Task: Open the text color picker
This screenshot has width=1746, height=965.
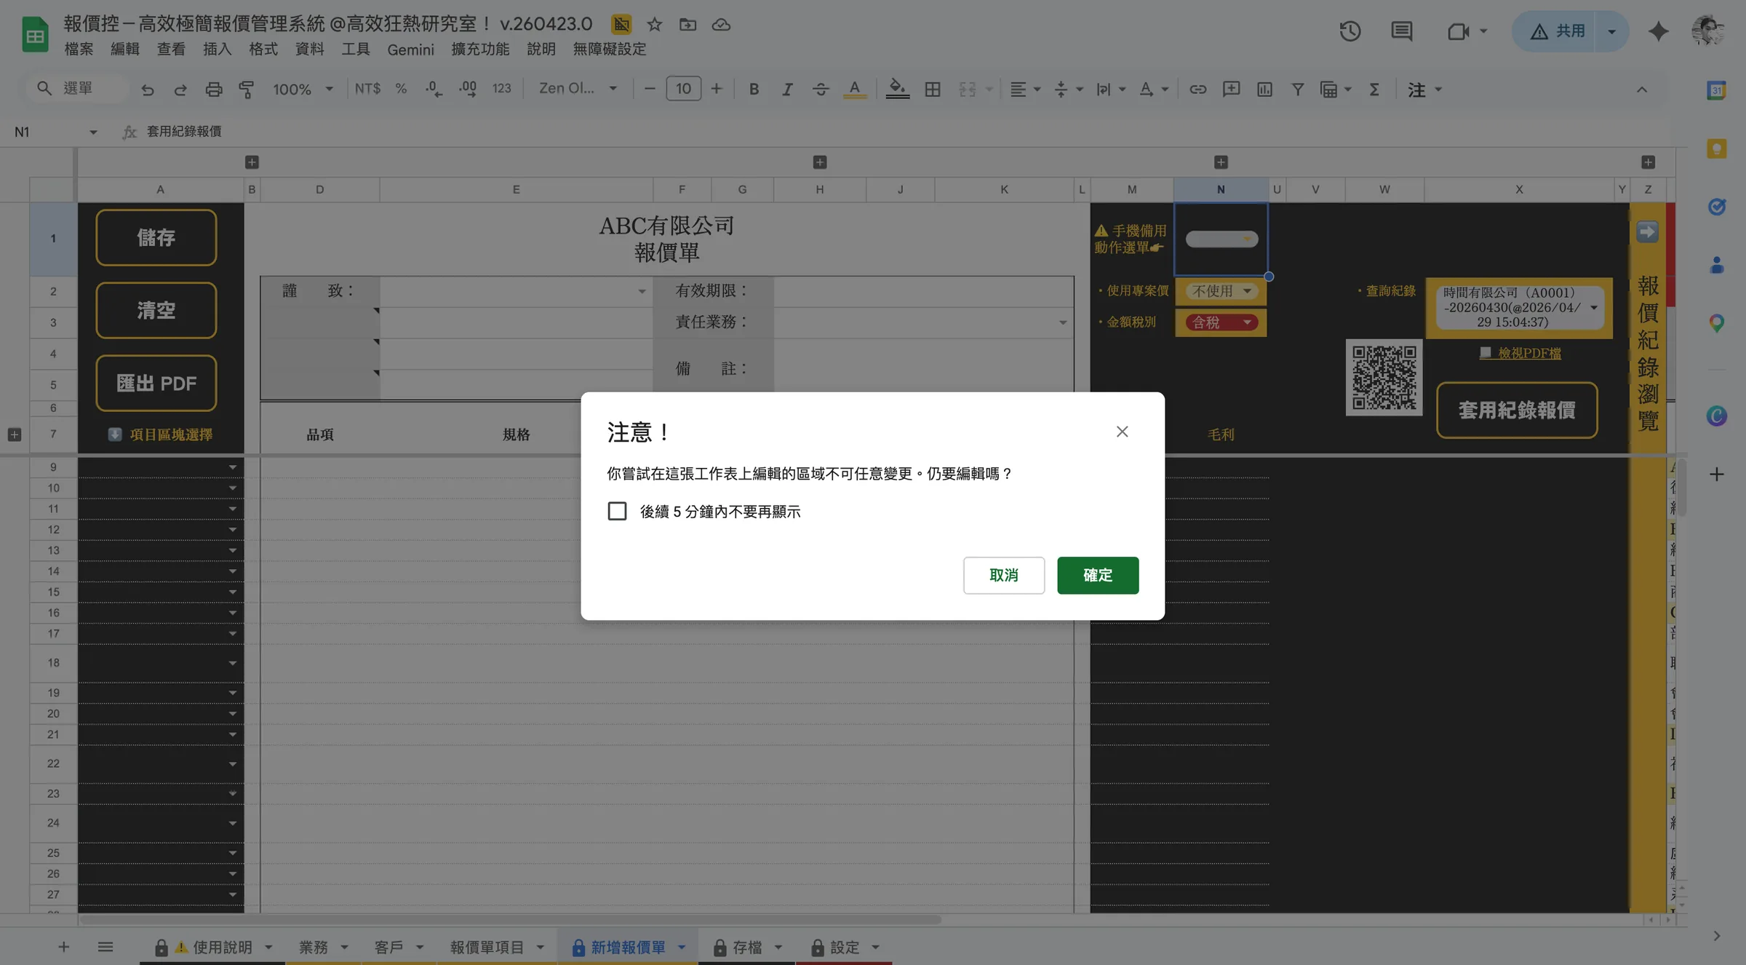Action: click(x=855, y=89)
